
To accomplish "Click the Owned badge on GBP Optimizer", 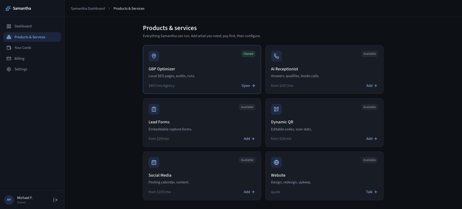I will click(x=248, y=54).
